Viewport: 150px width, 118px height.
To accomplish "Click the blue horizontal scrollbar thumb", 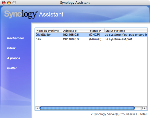I will (x=87, y=108).
